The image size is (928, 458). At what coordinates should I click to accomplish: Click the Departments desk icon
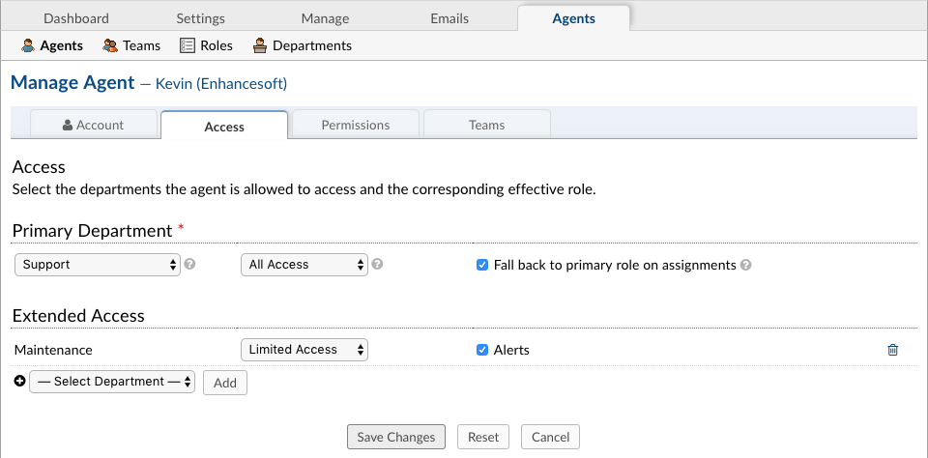(259, 45)
